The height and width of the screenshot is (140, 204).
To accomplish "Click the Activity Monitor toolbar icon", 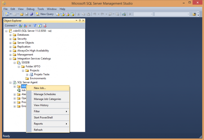I will point(124,14).
